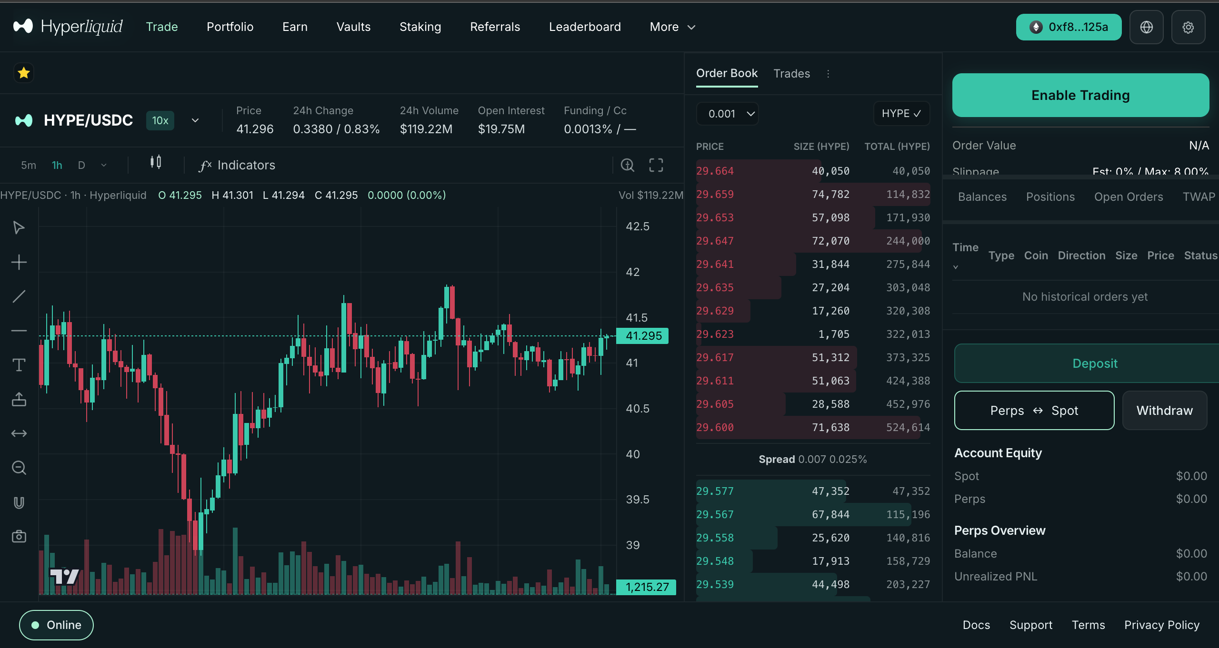This screenshot has width=1219, height=648.
Task: Click the language globe icon
Action: coord(1146,27)
